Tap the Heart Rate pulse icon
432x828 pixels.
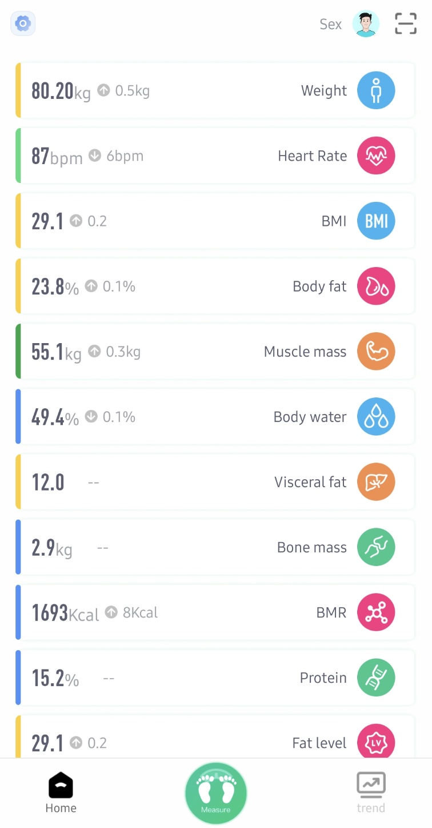(376, 156)
